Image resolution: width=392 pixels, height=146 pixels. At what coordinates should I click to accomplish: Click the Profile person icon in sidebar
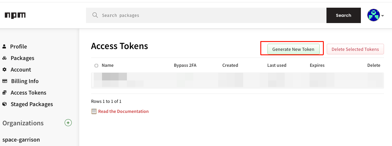click(4, 46)
